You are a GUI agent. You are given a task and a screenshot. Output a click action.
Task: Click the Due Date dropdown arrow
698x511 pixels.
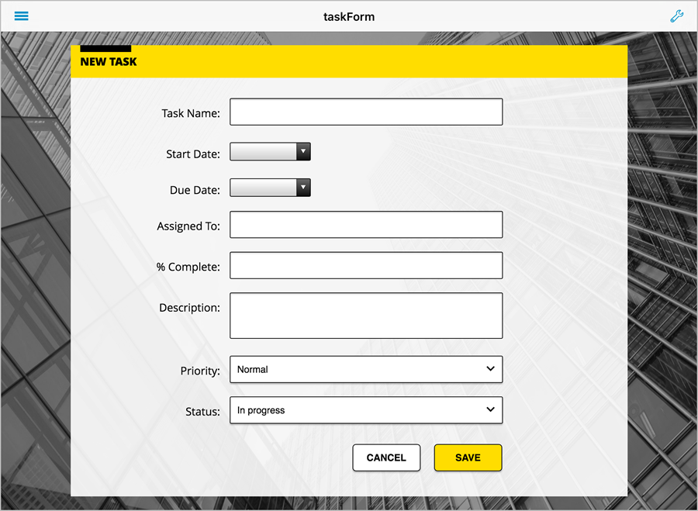303,188
